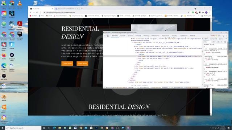
Task: Expand the col sqs-col-4 span-4 div
Action: [x=137, y=58]
